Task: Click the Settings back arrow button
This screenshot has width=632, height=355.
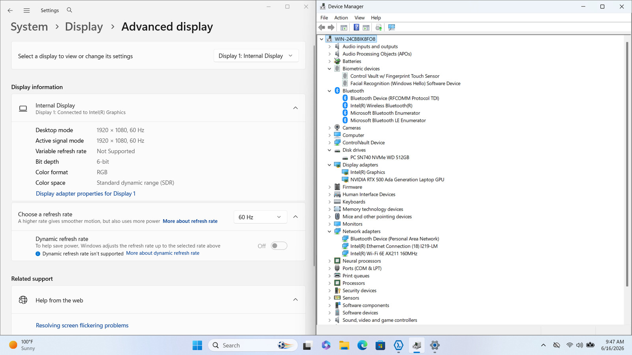Action: click(10, 10)
